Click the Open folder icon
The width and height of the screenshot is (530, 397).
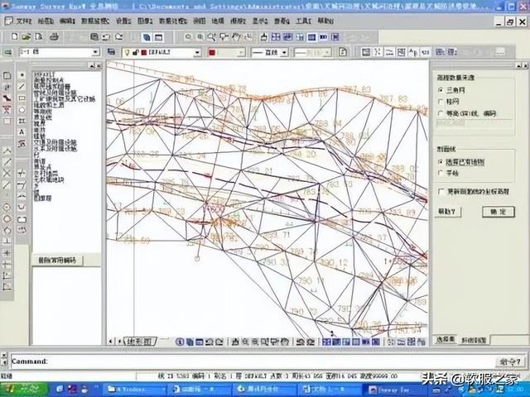[x=26, y=36]
